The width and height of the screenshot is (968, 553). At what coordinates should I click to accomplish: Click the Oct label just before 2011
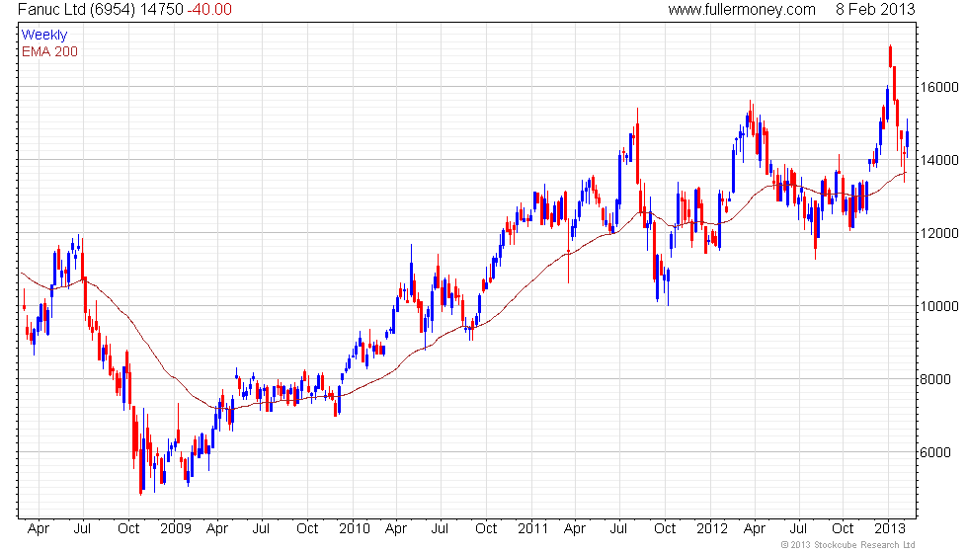tap(486, 528)
